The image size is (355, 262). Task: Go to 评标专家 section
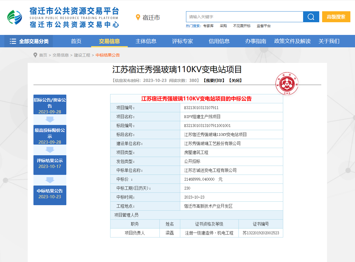click(183, 41)
